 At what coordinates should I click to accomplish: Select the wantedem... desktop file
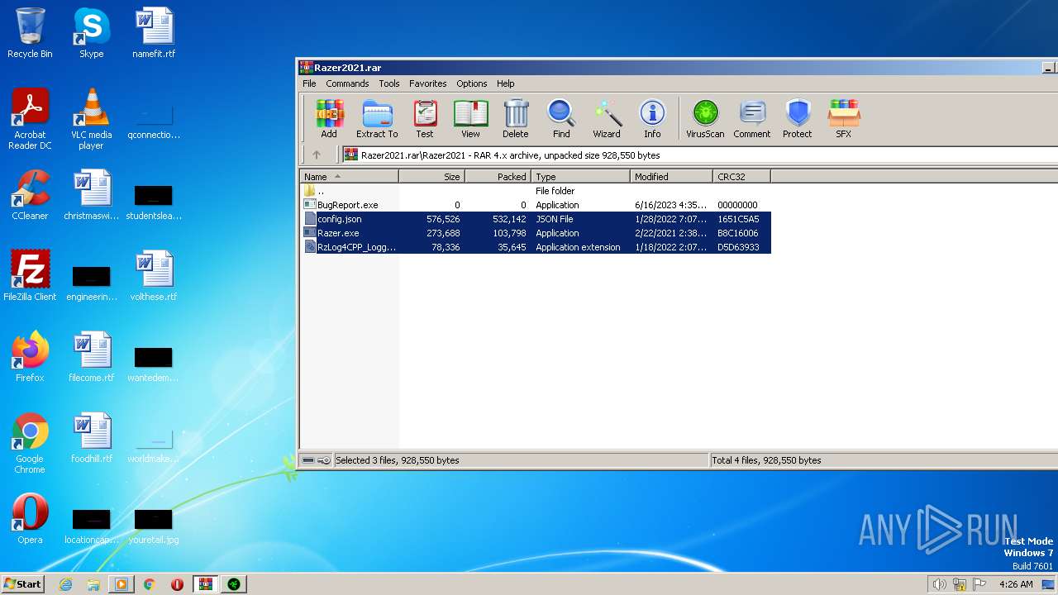pyautogui.click(x=154, y=364)
